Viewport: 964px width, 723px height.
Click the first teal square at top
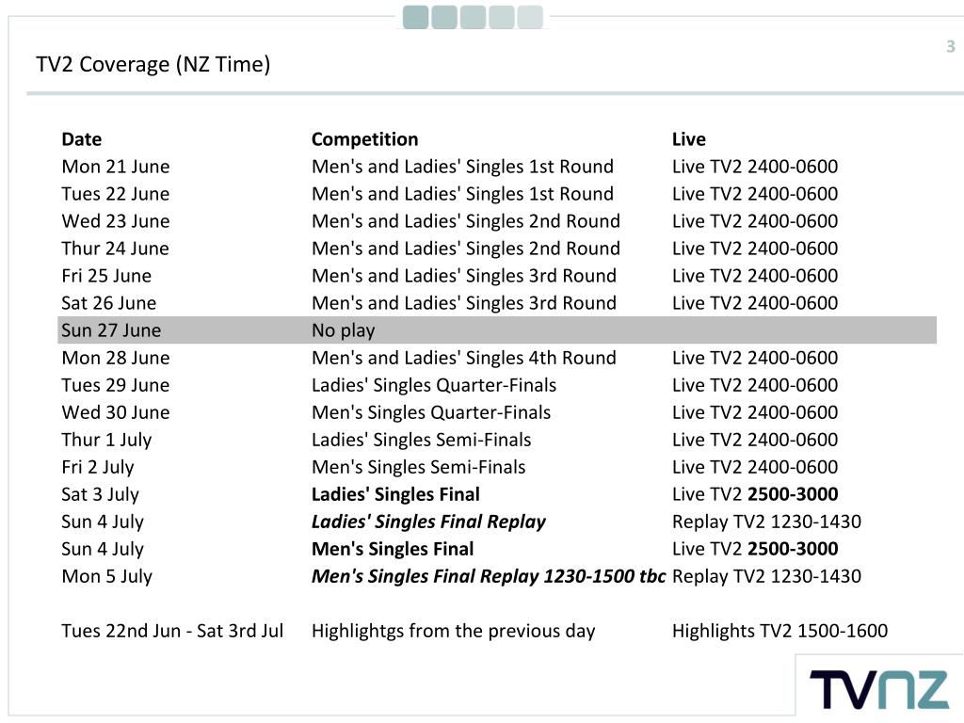(x=415, y=17)
